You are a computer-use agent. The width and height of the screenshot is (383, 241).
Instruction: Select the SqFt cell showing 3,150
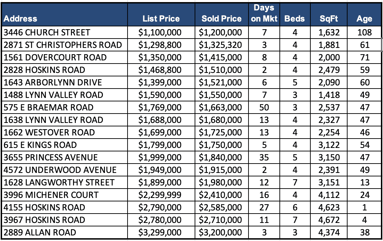(x=329, y=158)
